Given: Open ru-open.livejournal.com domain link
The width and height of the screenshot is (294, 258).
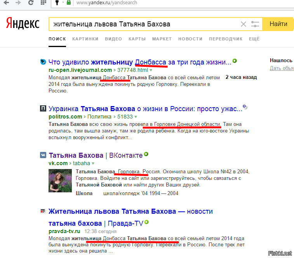Looking at the screenshot, I should pos(80,70).
